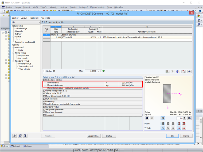Select Po průřezech in the tree
203x152 pixels.
(24, 55)
